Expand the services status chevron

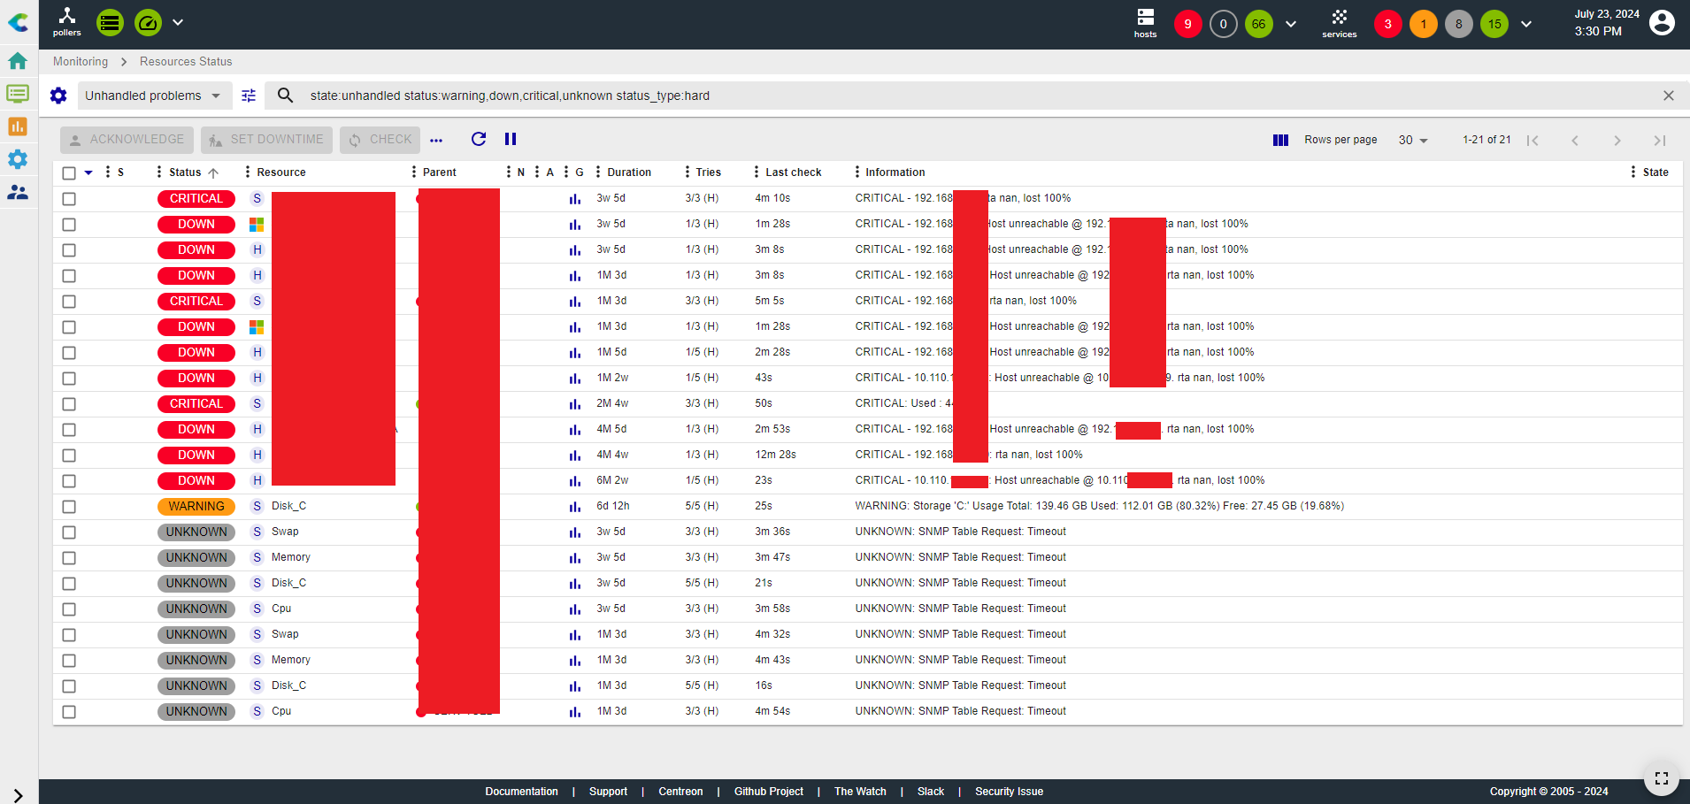pos(1526,24)
